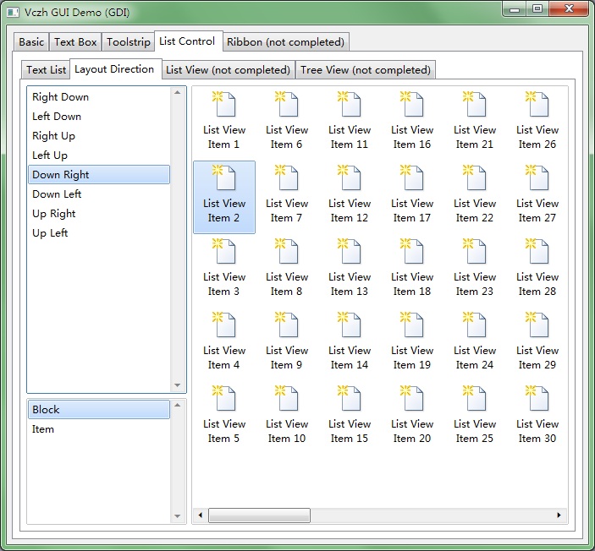Select the Layout Direction sub-tab

coord(116,69)
